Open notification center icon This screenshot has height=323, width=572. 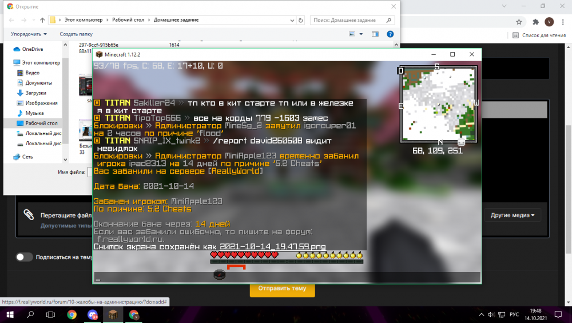pyautogui.click(x=558, y=314)
